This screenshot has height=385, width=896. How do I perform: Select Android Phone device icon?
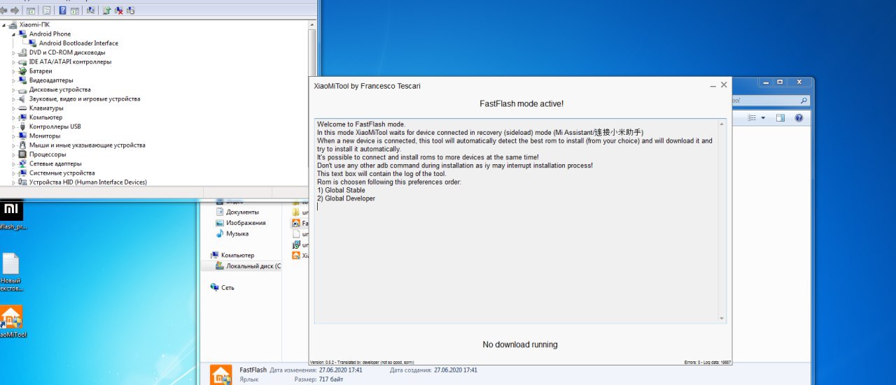pyautogui.click(x=22, y=34)
